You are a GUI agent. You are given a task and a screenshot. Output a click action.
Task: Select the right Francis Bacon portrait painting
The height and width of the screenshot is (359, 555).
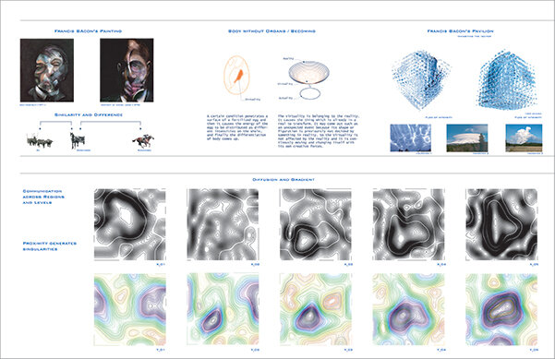(127, 70)
